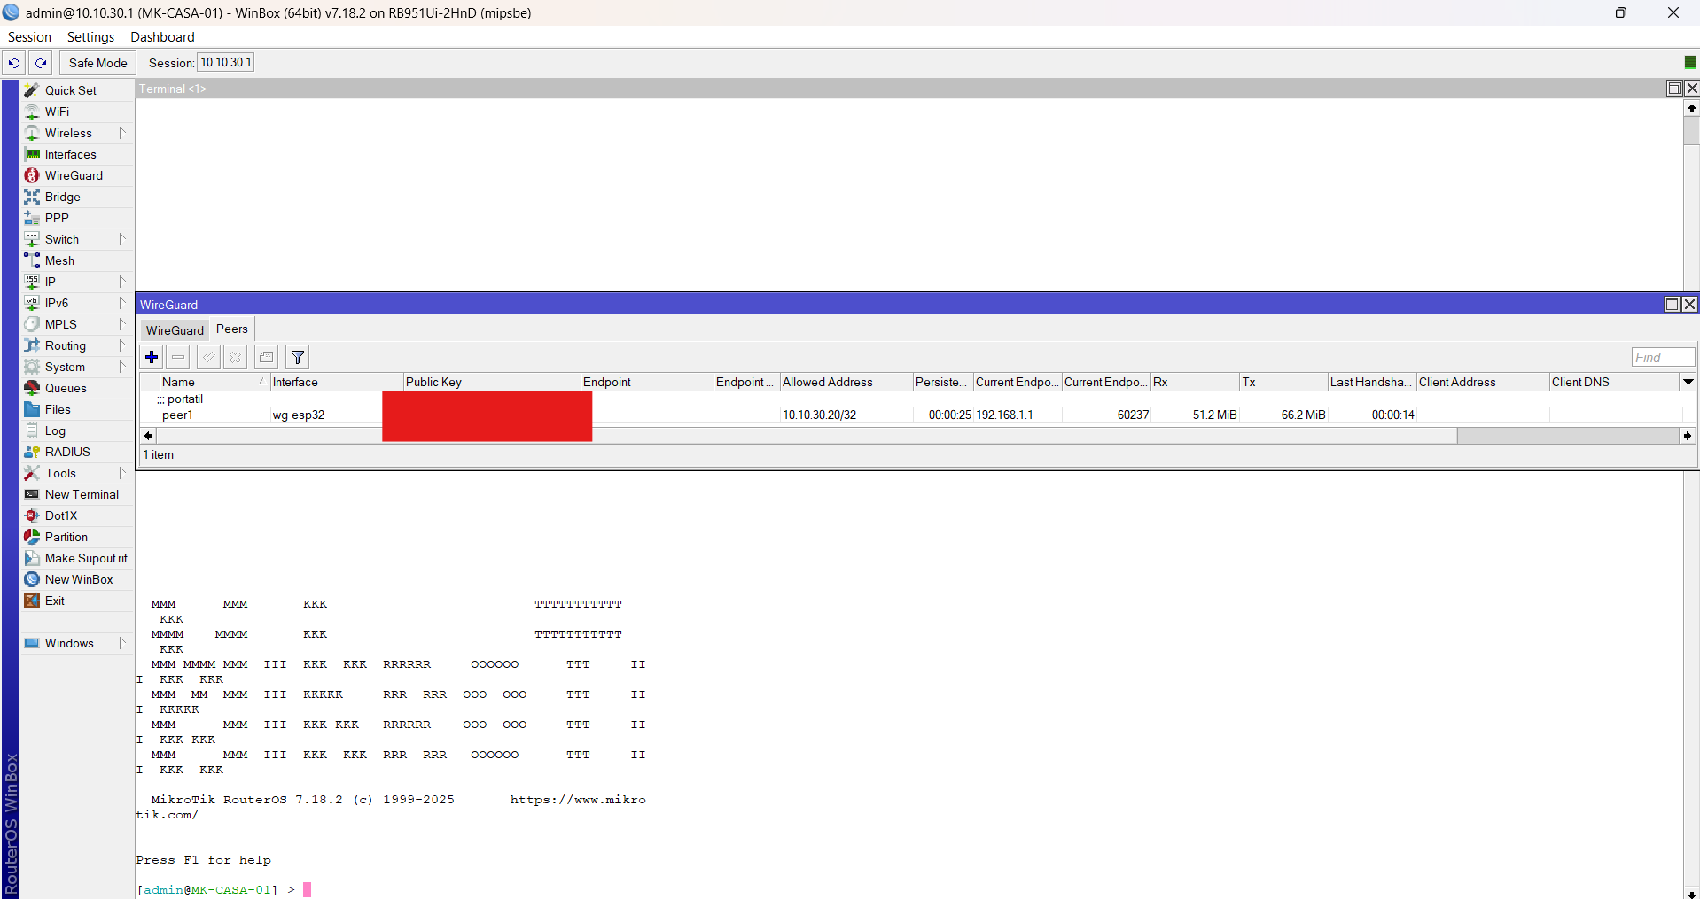Close the Terminal inner window

[1691, 89]
